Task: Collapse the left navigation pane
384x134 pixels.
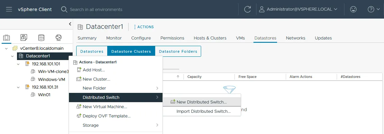Action: [x=70, y=24]
